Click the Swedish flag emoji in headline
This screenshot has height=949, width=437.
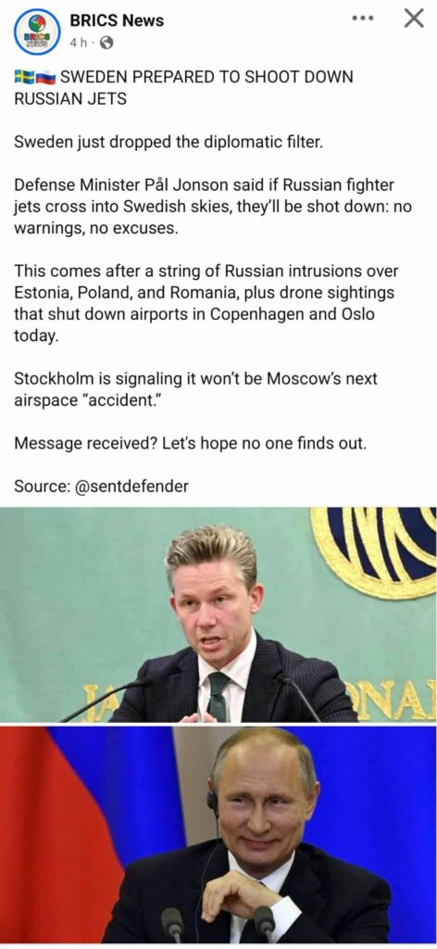tap(23, 78)
